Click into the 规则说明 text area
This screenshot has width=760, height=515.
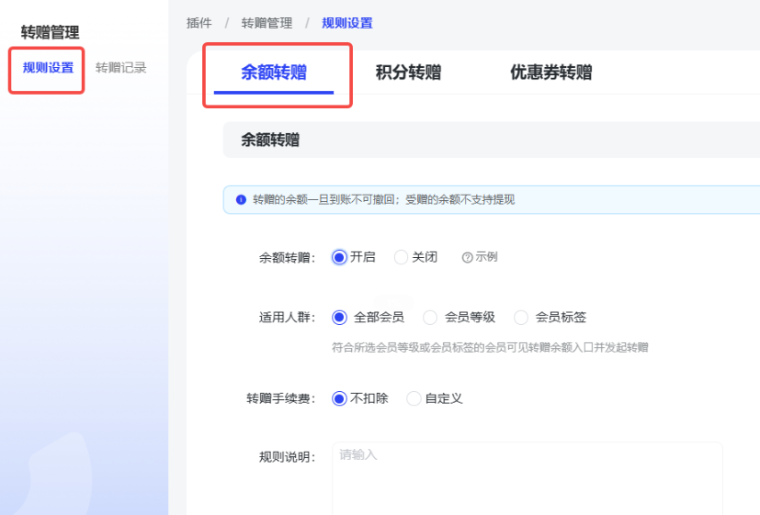click(527, 477)
